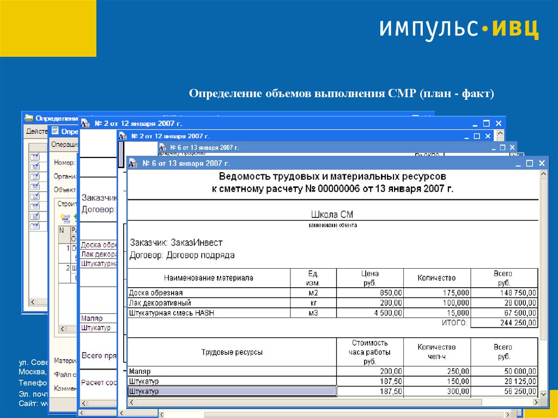This screenshot has width=558, height=418.
Task: Click the folder icon in the rearmost Определение window title
Action: coord(29,118)
